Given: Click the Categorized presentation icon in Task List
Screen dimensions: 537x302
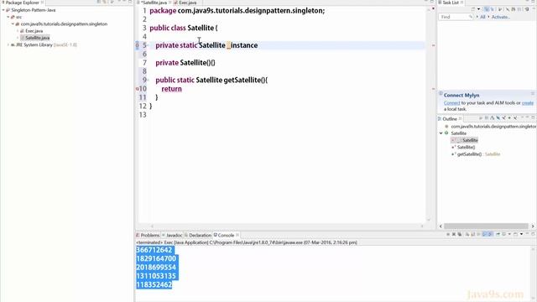Looking at the screenshot, I should coord(487,9).
